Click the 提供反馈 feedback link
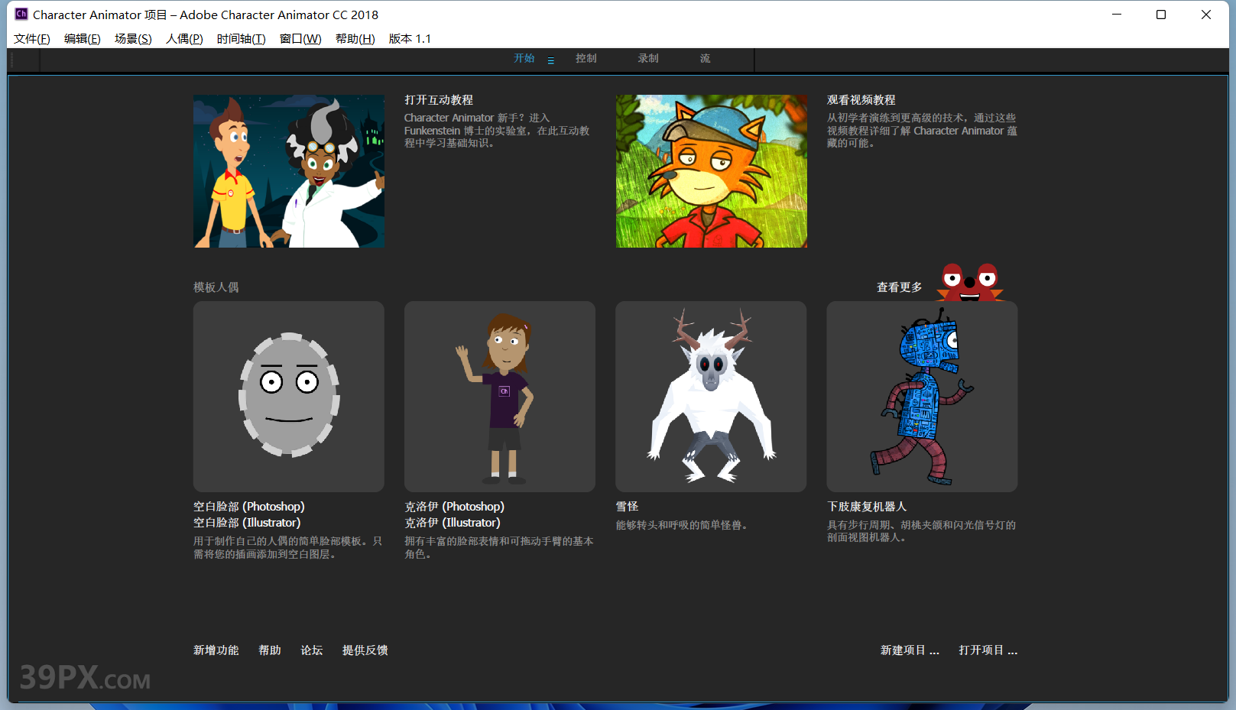1236x710 pixels. (365, 650)
